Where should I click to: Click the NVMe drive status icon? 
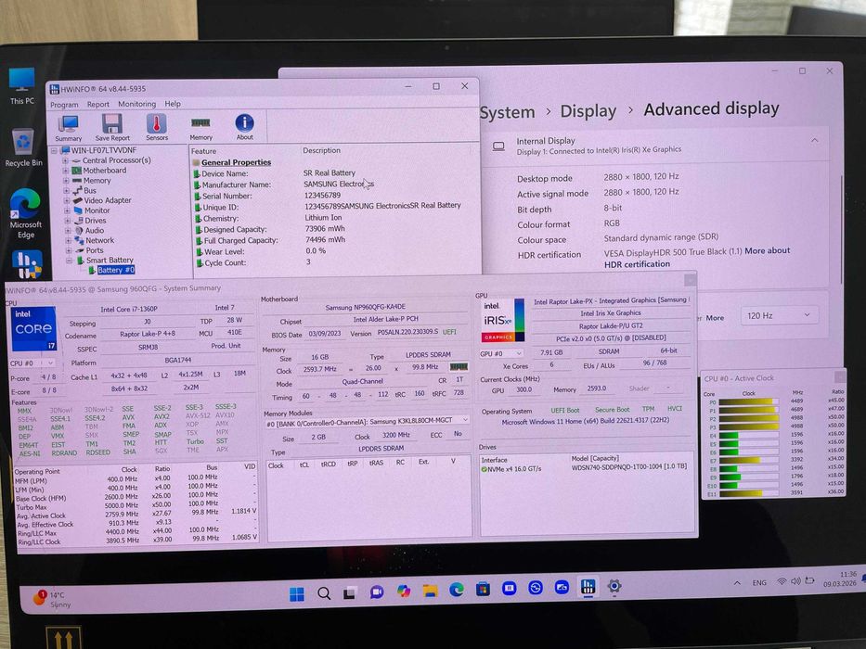(x=484, y=470)
